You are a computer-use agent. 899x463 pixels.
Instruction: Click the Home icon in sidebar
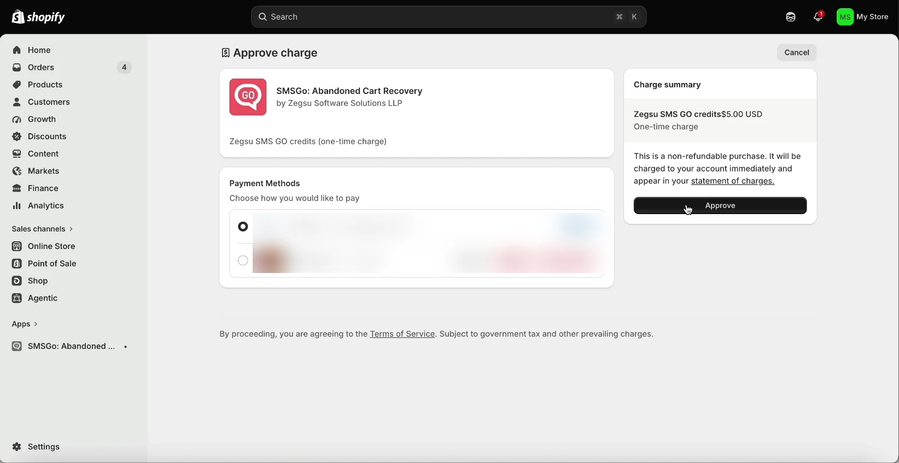point(17,50)
